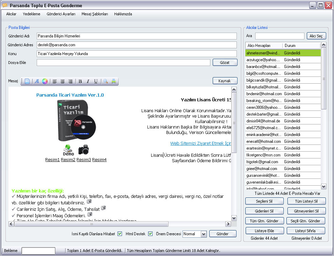
Task: Click message editor horizontal scroll right arrow
Action: (x=228, y=224)
